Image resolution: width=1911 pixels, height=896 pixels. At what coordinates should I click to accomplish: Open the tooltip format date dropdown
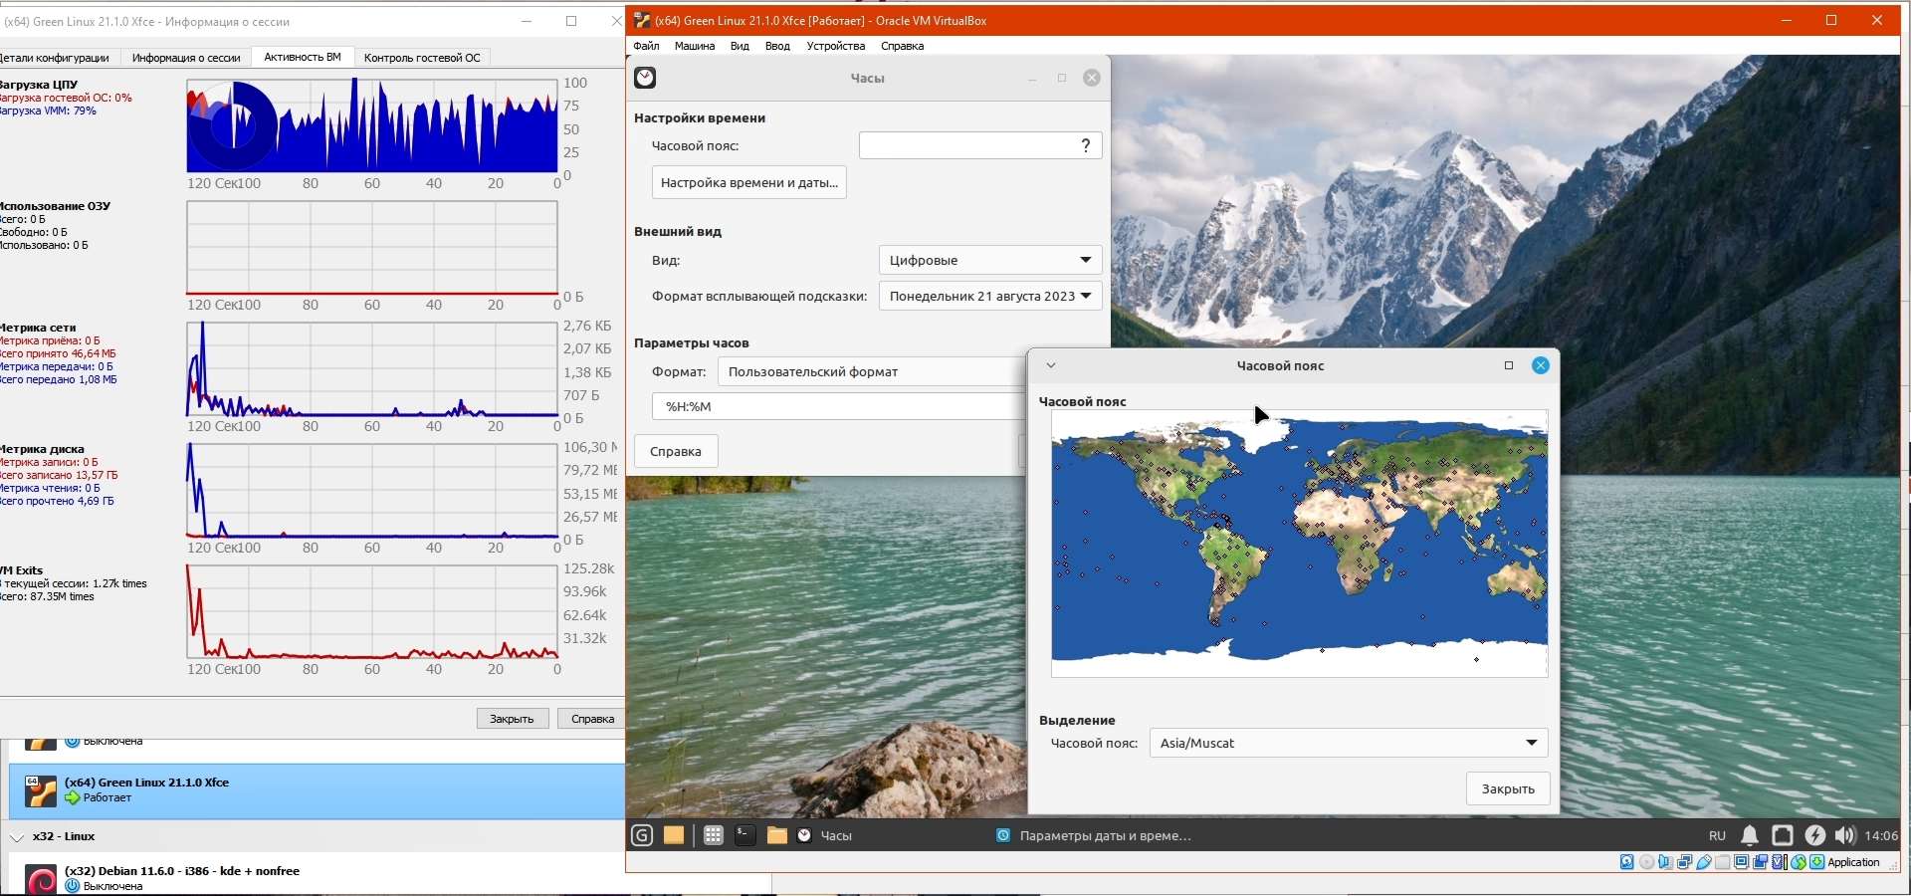(989, 296)
